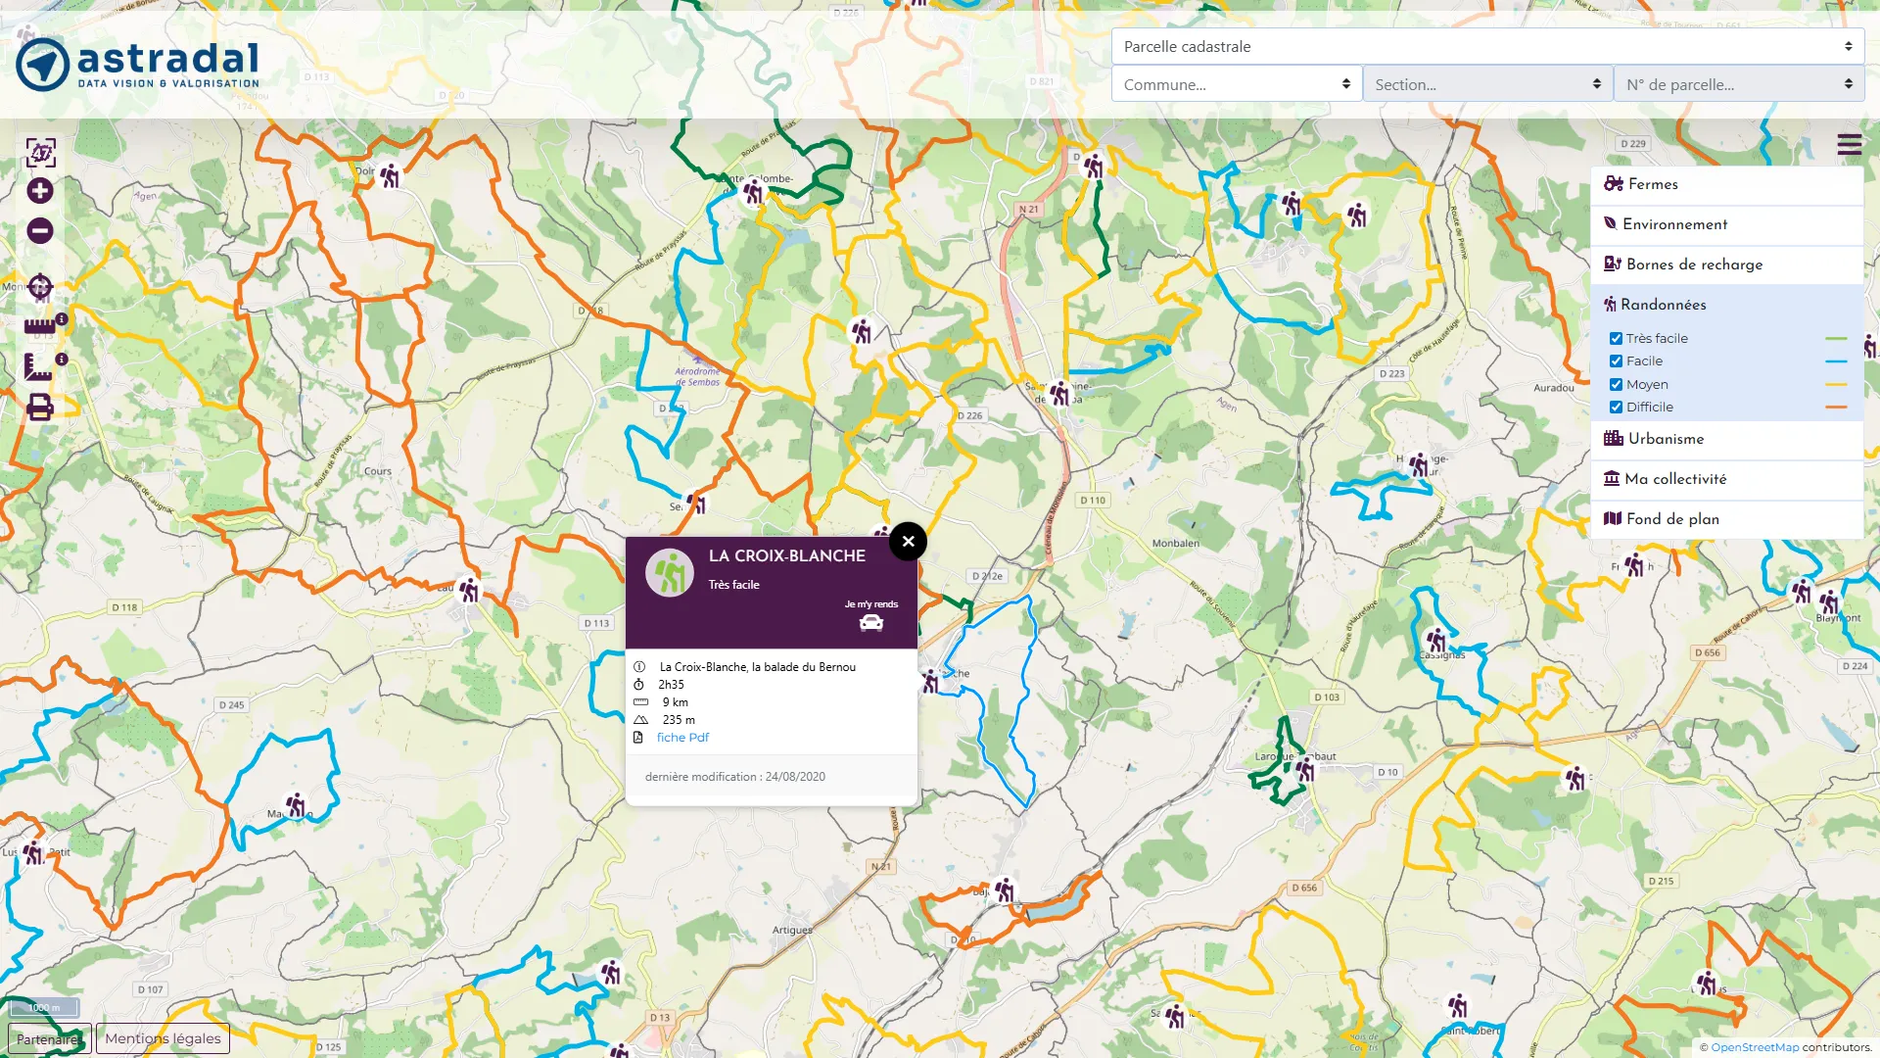Click the department 47 extent icon
Image resolution: width=1880 pixels, height=1058 pixels.
click(x=39, y=154)
